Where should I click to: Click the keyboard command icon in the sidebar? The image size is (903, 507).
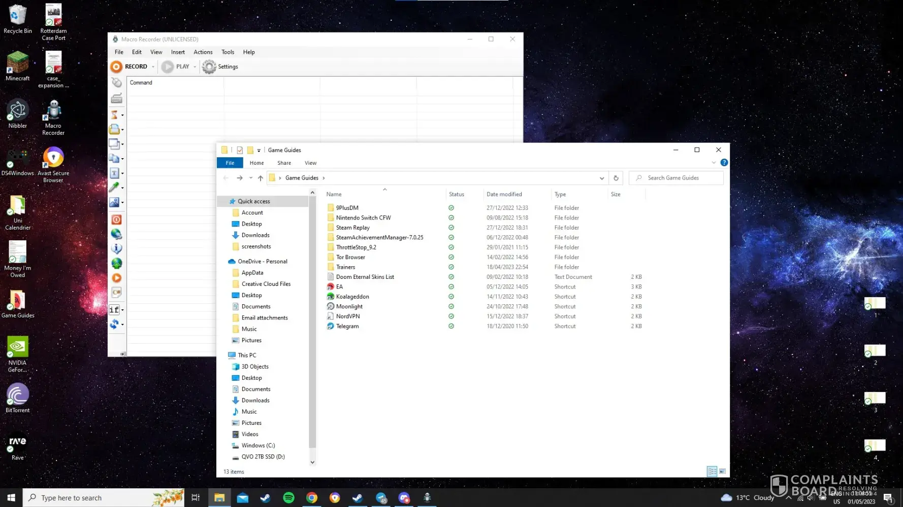[116, 98]
